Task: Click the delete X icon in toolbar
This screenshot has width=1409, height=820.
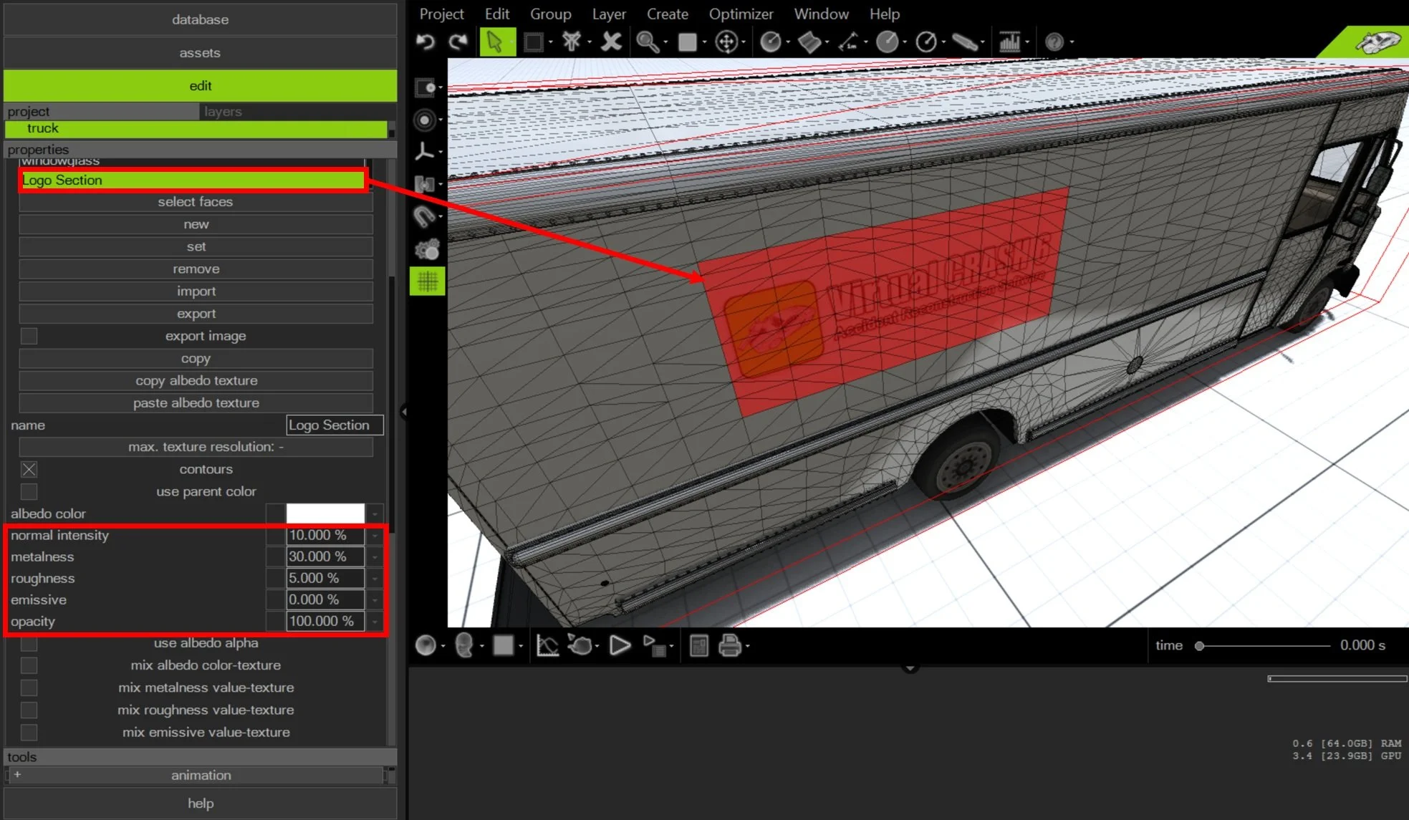Action: click(611, 42)
